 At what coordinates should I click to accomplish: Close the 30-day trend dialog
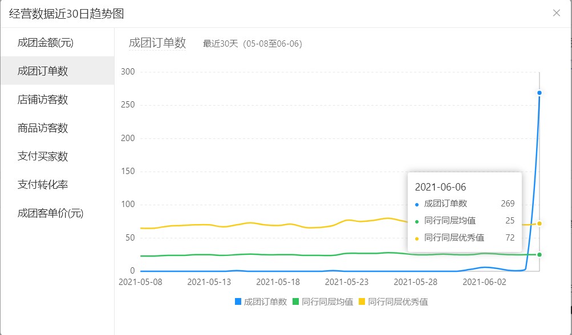coord(556,13)
